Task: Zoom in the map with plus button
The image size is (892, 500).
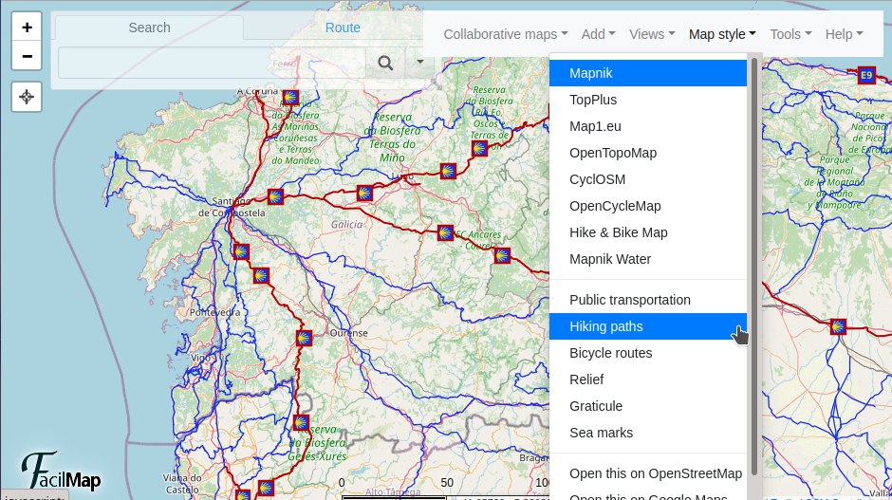Action: 27,27
